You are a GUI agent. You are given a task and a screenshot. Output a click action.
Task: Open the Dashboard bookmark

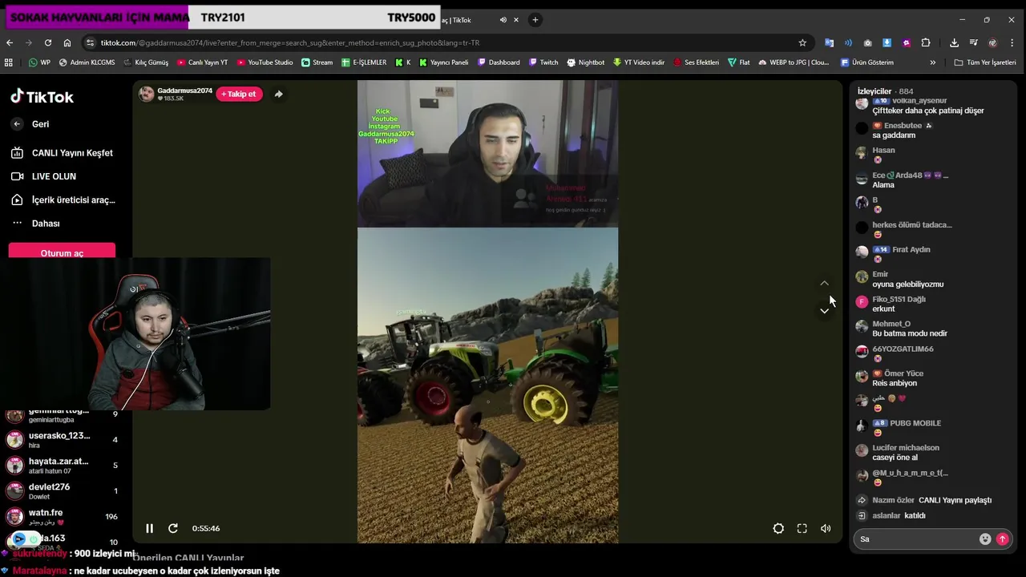pyautogui.click(x=499, y=62)
